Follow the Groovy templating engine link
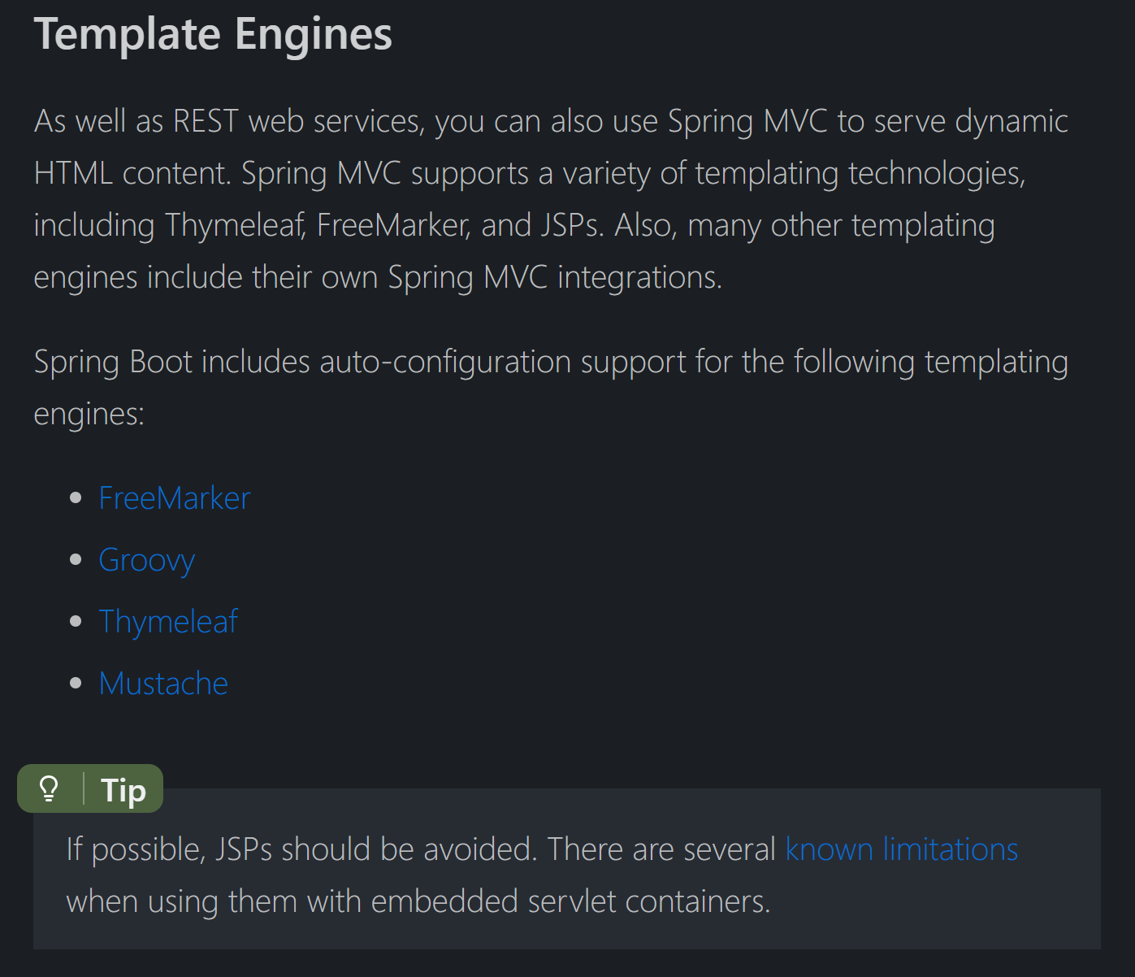The image size is (1135, 977). (147, 560)
